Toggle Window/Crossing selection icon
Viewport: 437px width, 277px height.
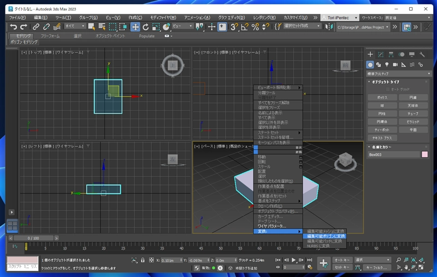123,27
